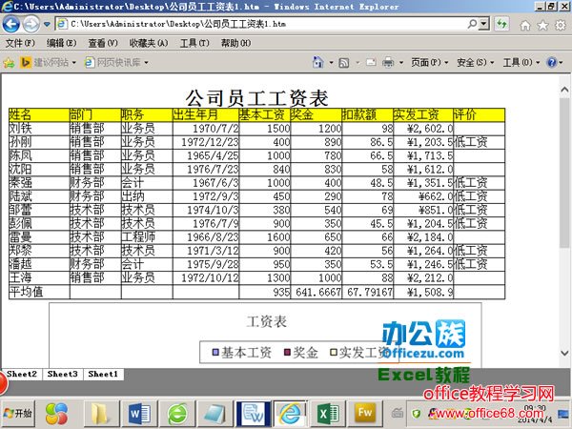Open the colorful pinwheel taskbar icon
The image size is (572, 429).
56,414
